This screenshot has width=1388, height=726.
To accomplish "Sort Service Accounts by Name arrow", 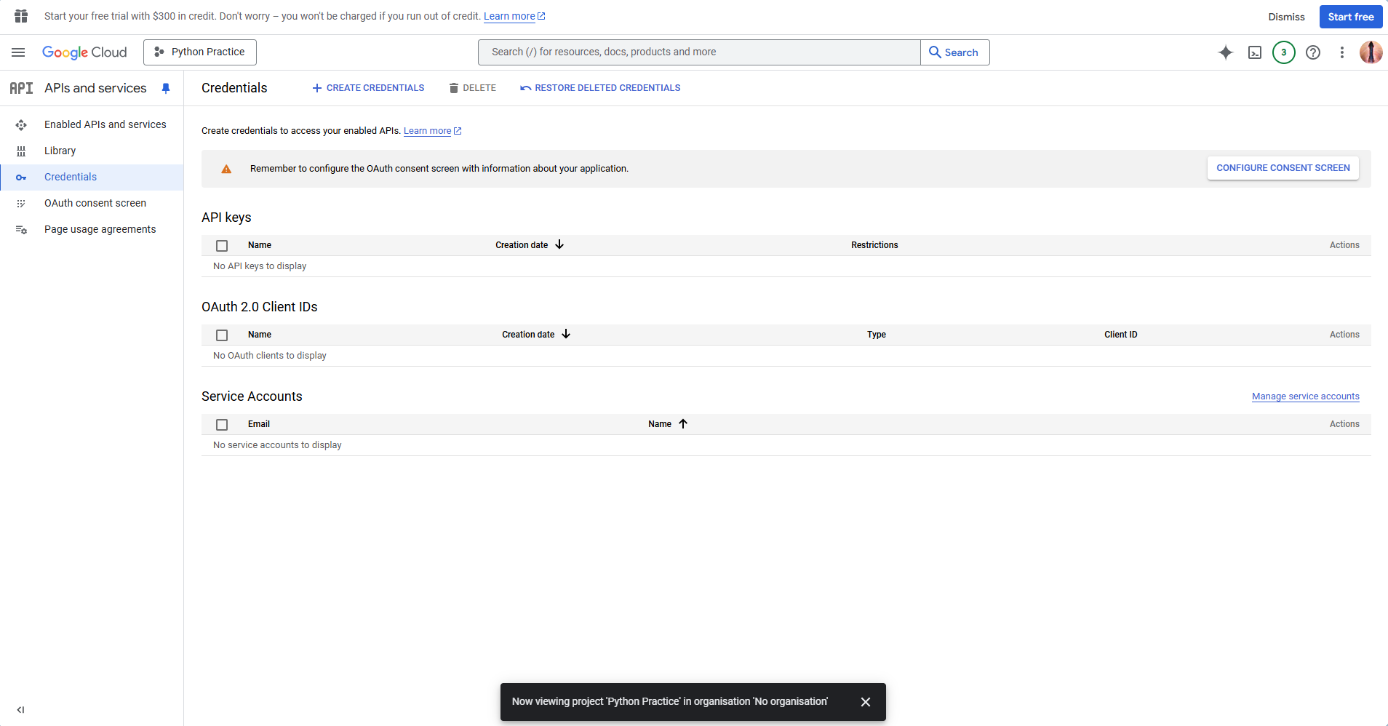I will [683, 423].
